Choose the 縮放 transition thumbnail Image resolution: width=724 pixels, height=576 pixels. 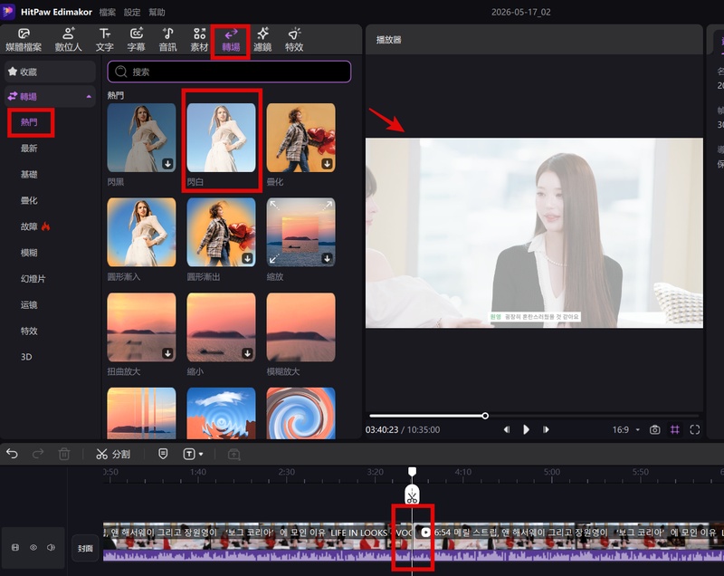(301, 233)
